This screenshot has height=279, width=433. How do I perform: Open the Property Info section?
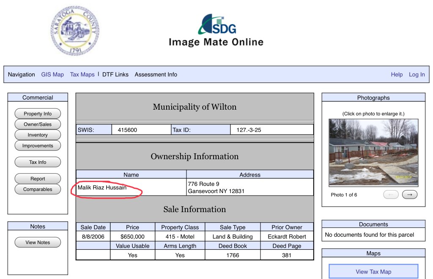point(38,114)
